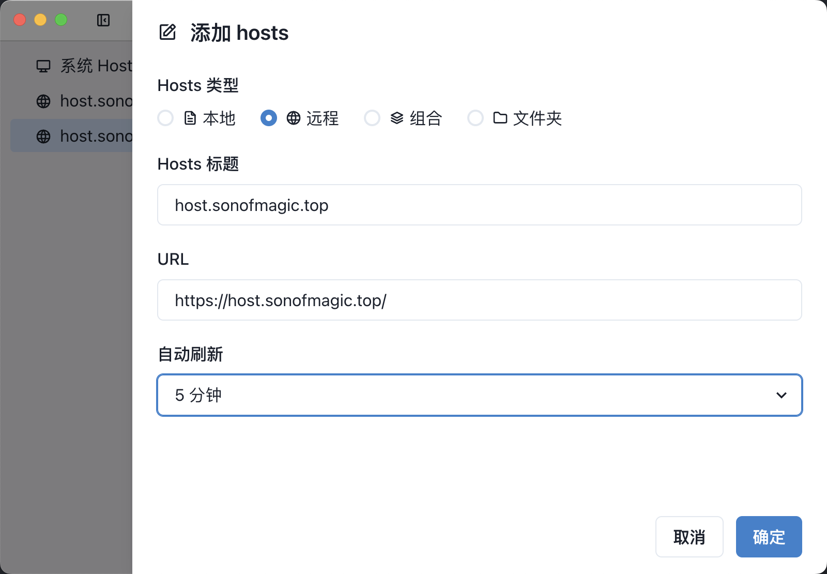Click the globe icon of the first host.sono entry
This screenshot has width=827, height=574.
(x=43, y=101)
